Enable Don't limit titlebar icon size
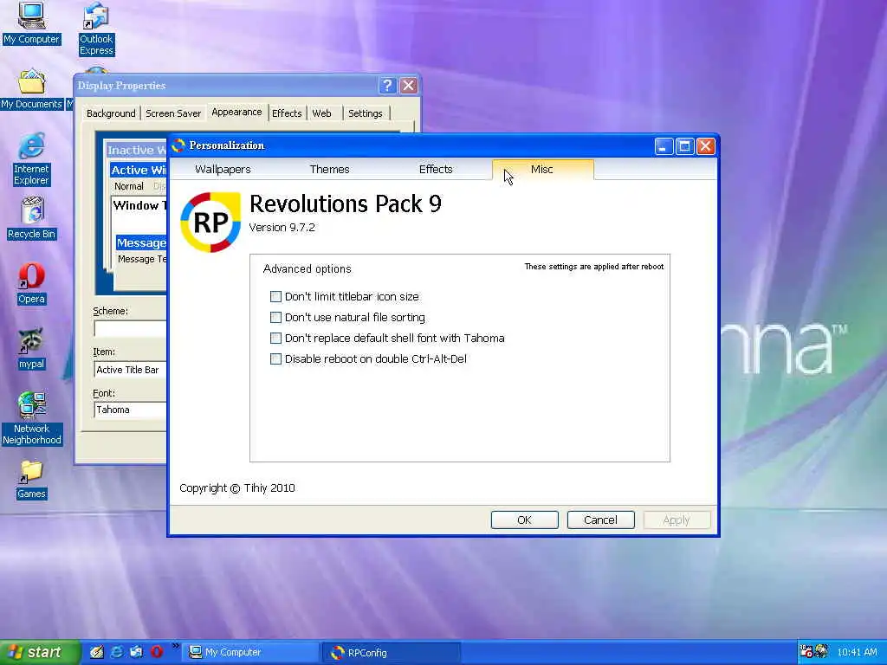 (x=275, y=296)
